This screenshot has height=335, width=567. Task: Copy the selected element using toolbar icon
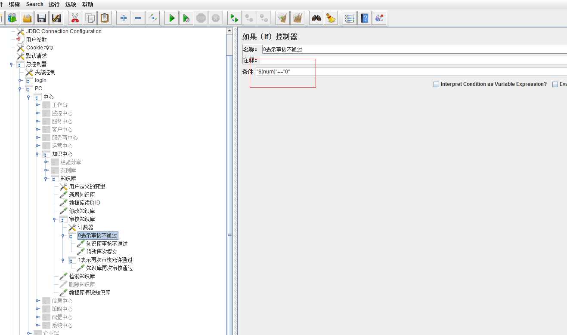[x=90, y=18]
